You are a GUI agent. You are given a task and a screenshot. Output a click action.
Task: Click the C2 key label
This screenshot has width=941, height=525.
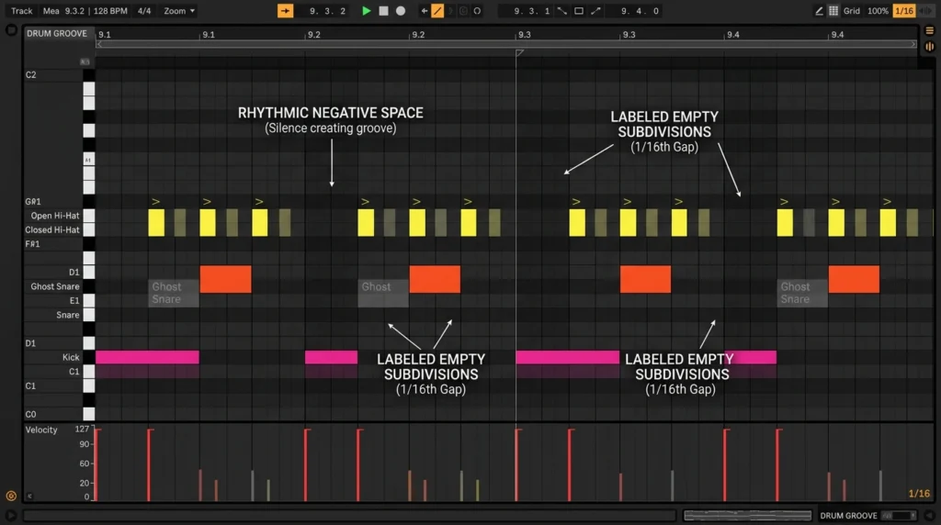click(30, 75)
